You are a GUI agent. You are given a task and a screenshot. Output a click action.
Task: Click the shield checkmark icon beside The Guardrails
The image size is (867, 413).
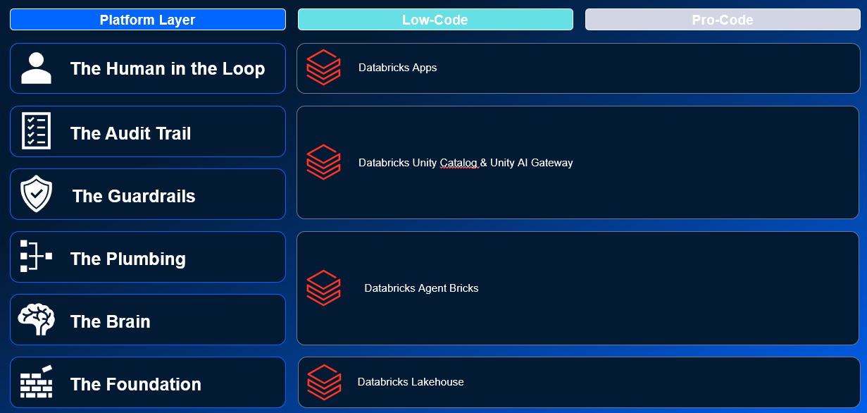click(x=36, y=194)
